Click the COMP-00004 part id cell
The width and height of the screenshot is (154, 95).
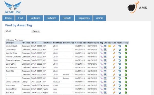point(36,85)
